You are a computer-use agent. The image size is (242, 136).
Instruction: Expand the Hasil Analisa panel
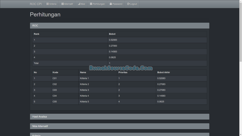[119, 117]
